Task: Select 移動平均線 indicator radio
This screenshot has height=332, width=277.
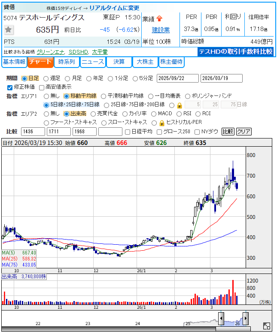Action: tap(67, 96)
